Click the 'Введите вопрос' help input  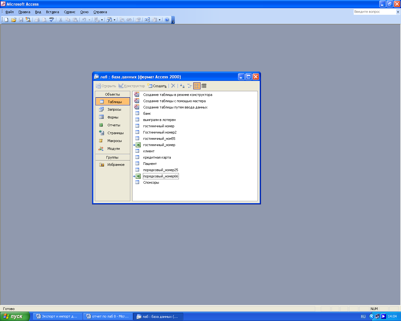(375, 12)
